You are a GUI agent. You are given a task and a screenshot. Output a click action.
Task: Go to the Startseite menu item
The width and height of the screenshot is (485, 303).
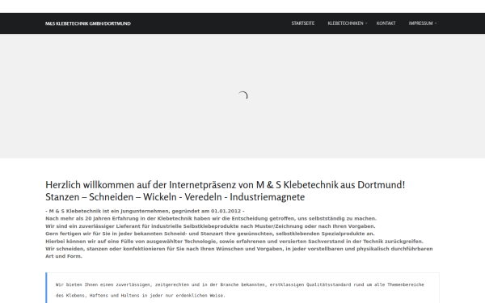pyautogui.click(x=303, y=23)
